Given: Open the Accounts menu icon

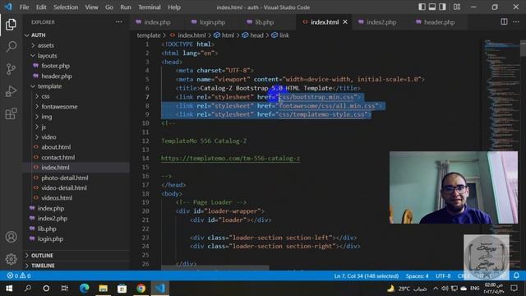Looking at the screenshot, I should tap(11, 237).
